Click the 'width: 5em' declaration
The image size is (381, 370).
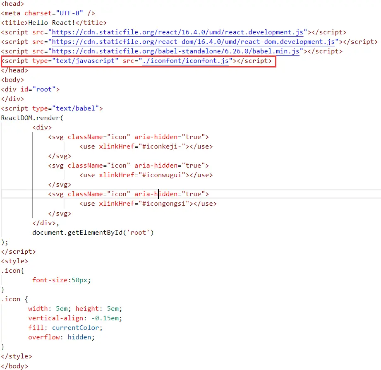(48, 309)
